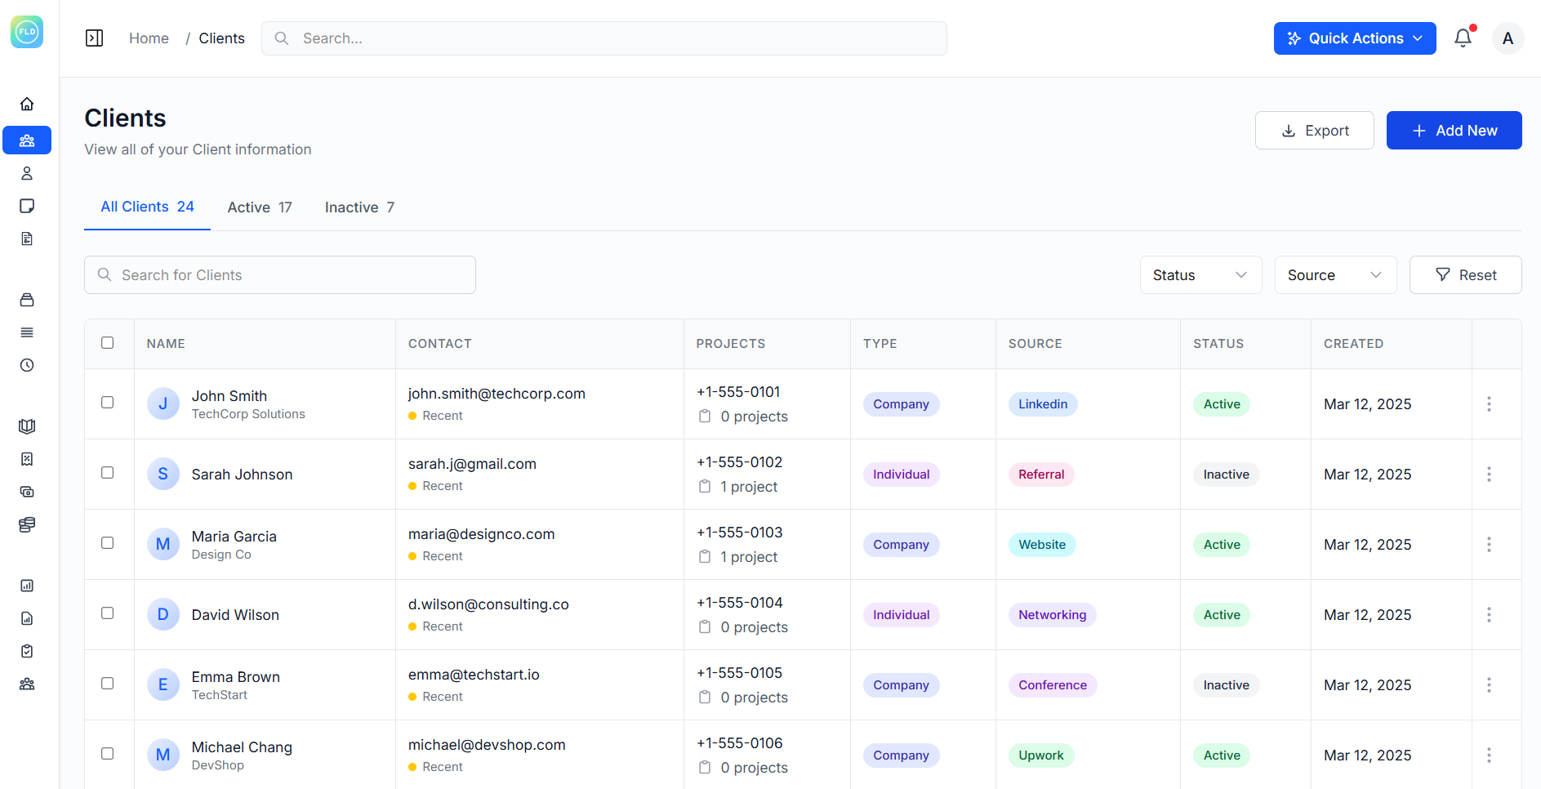1541x789 pixels.
Task: Open row actions menu for Sarah Johnson
Action: (1489, 475)
